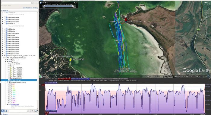Click the yellow Lake George pushpin placemark
Viewport: 211px width, 115px height.
[x=70, y=60]
